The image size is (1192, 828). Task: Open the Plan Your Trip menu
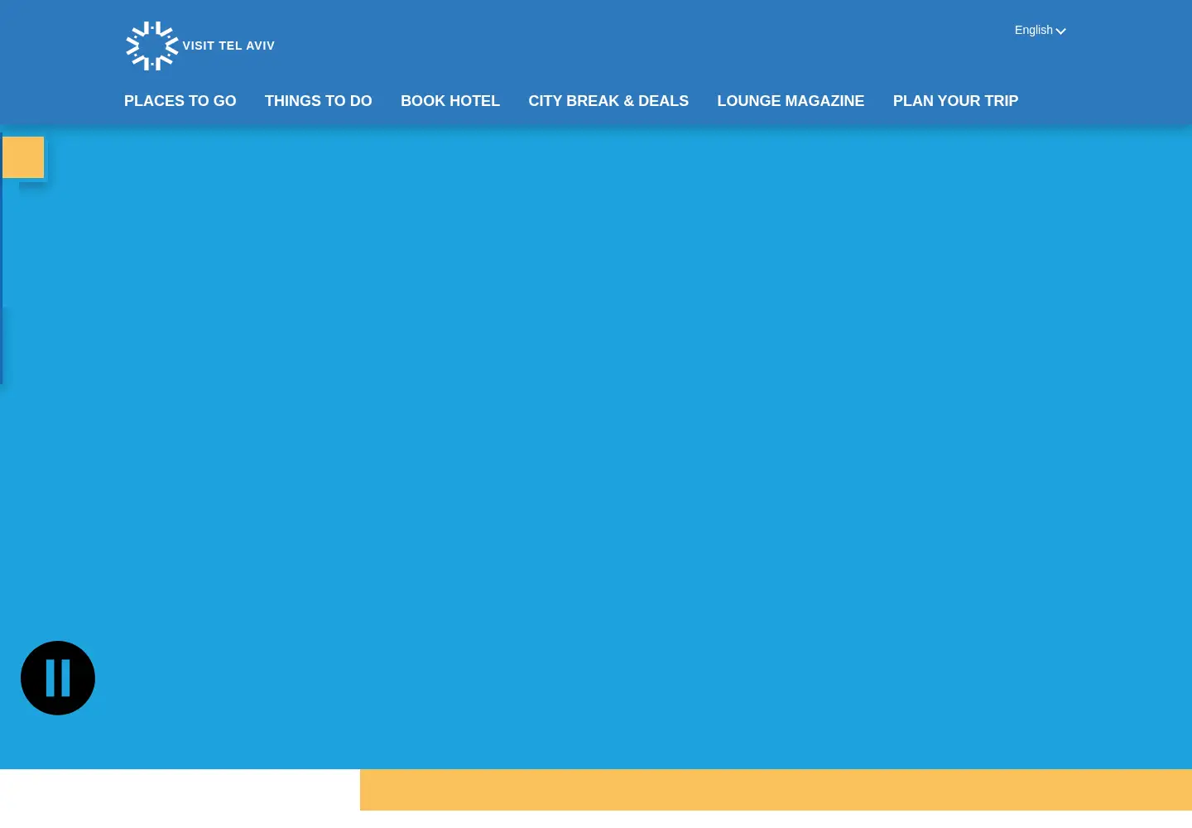click(x=955, y=101)
